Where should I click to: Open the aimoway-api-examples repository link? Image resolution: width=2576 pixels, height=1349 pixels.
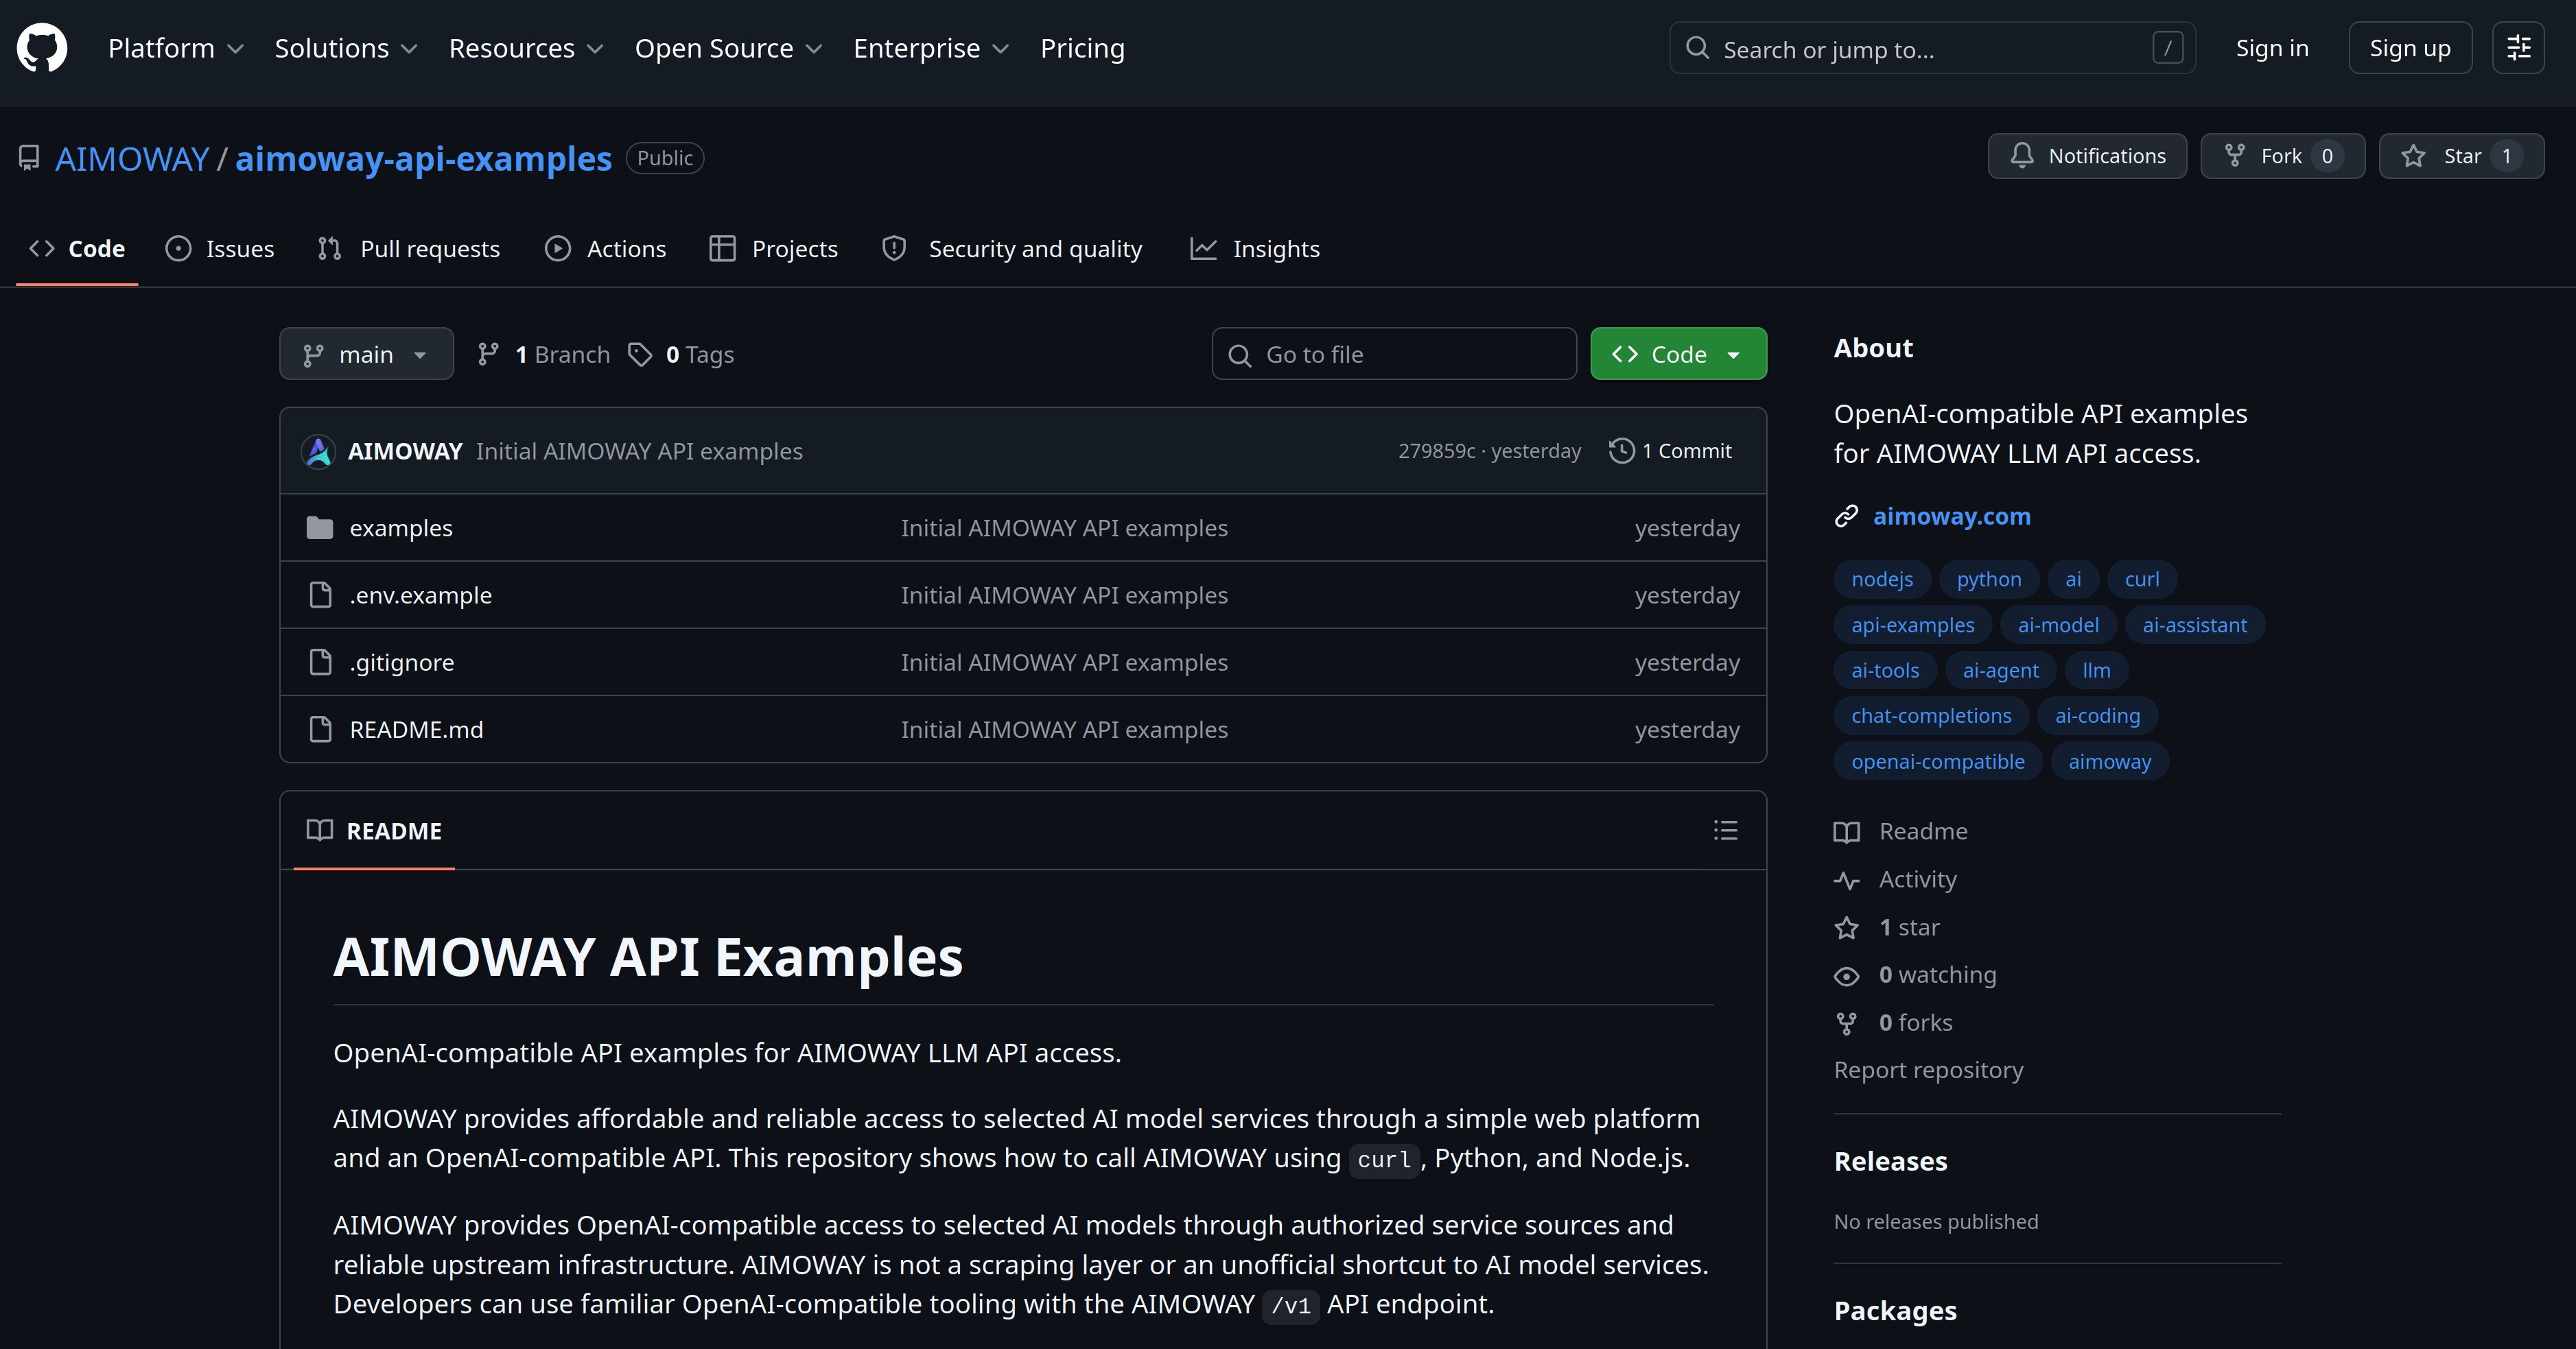click(423, 159)
